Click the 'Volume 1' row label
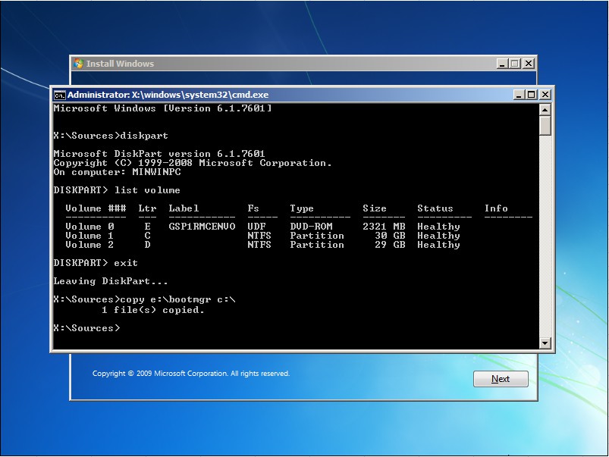 (89, 236)
